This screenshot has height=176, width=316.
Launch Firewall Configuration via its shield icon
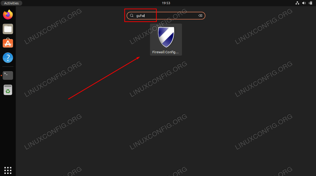pos(166,37)
